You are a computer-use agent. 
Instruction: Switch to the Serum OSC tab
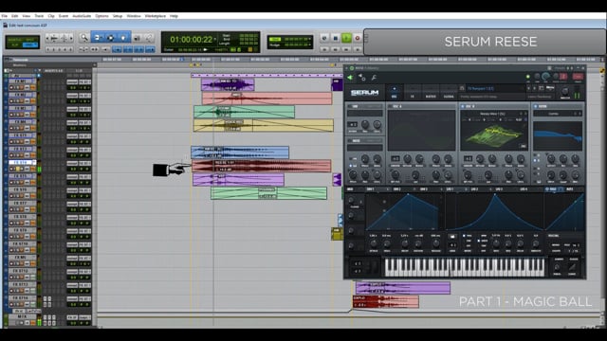(395, 92)
